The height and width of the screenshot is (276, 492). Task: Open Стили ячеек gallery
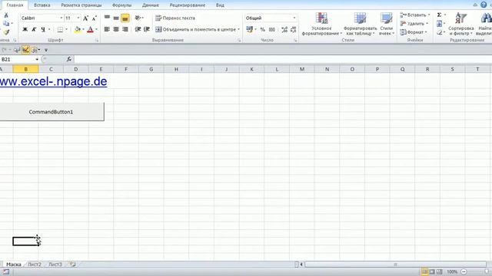386,24
